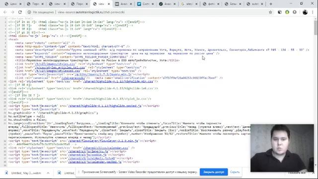The height and width of the screenshot is (179, 318).
Task: Close the 'фото' tab
Action: (x=218, y=4)
